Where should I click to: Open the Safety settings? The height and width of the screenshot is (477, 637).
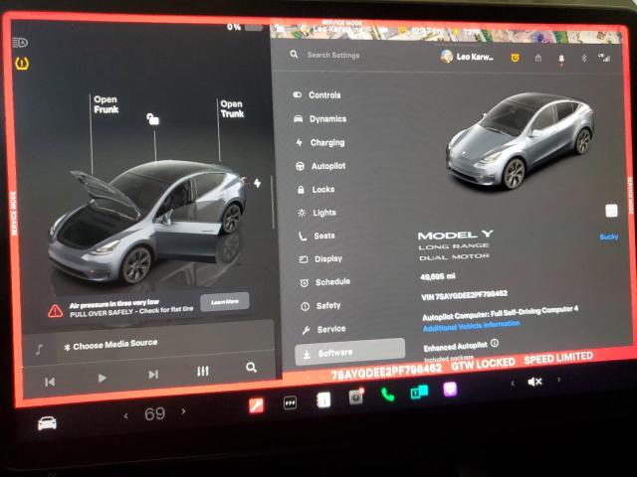click(x=320, y=306)
